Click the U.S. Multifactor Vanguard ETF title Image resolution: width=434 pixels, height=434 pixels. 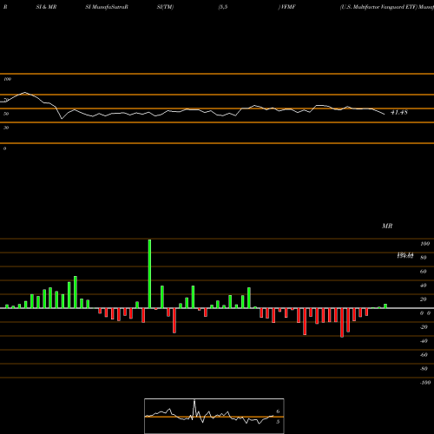click(378, 7)
